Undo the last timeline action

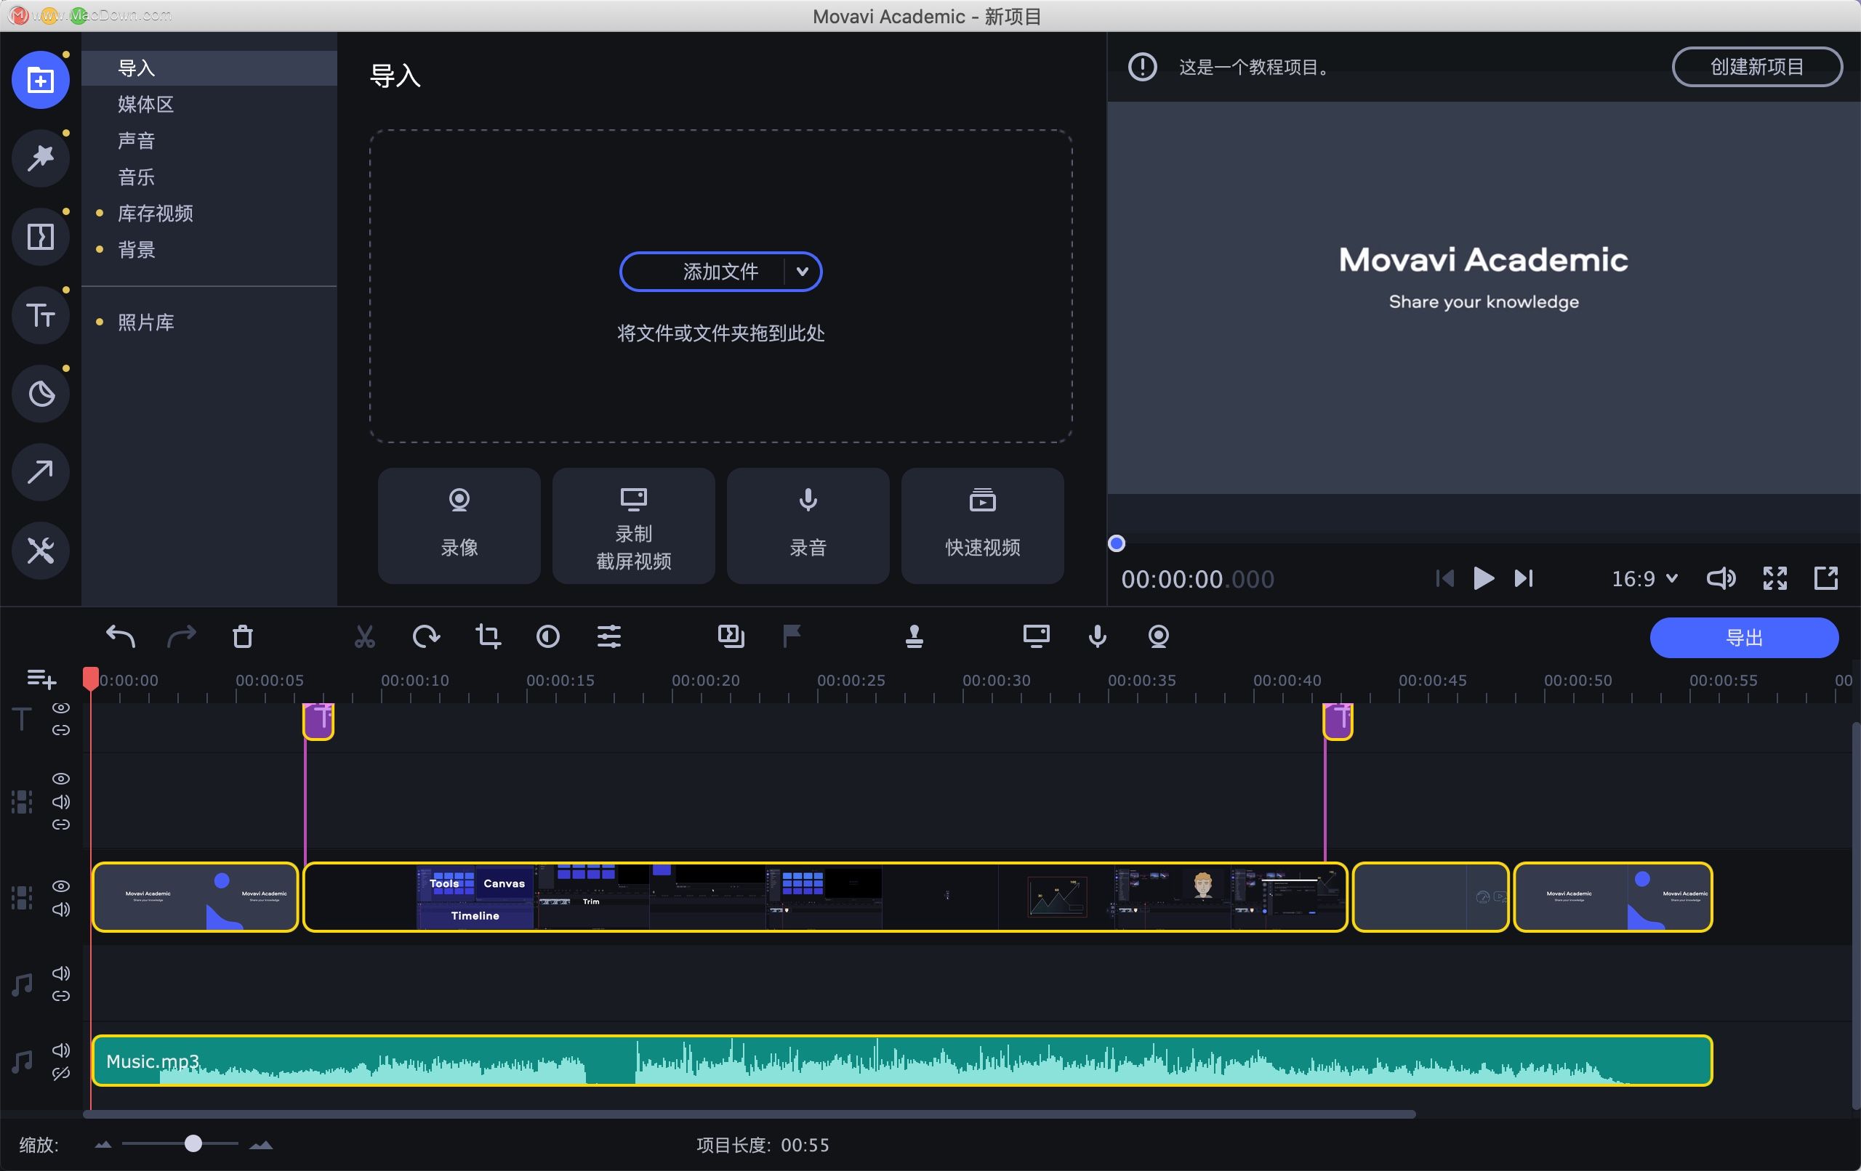click(121, 636)
